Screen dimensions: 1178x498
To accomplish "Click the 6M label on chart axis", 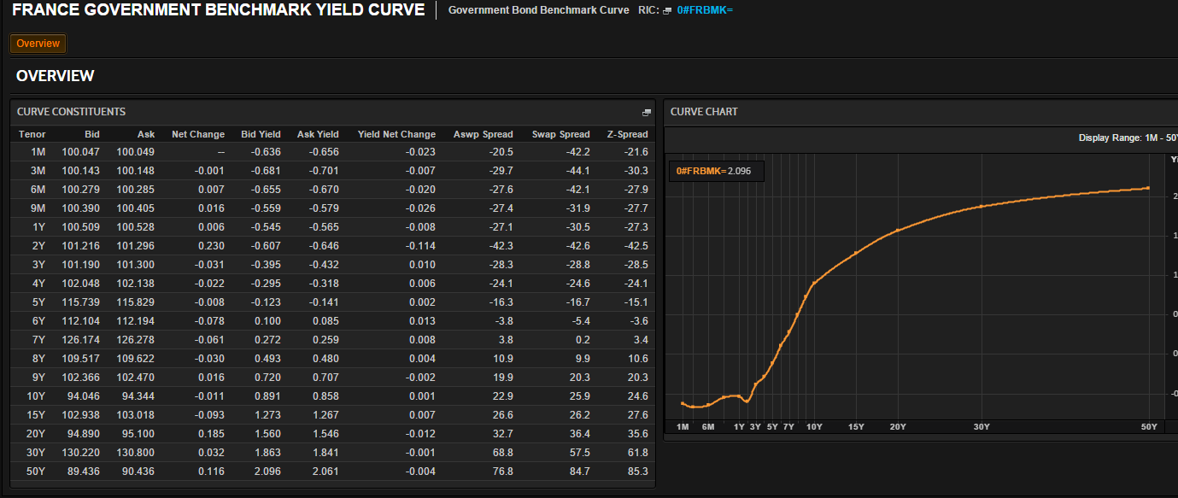I will coord(708,427).
